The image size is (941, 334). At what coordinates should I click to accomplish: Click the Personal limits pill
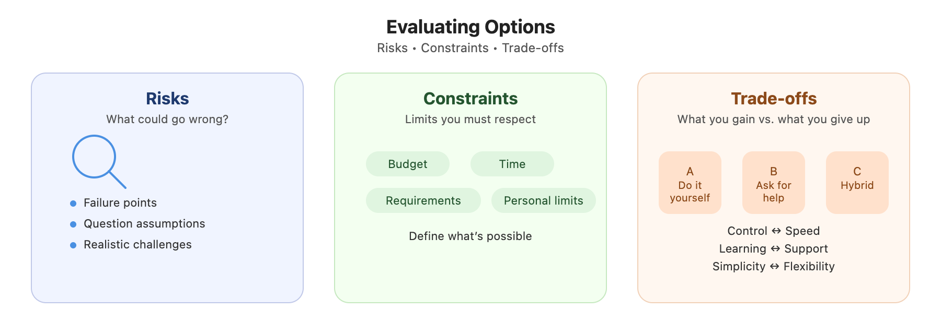544,200
